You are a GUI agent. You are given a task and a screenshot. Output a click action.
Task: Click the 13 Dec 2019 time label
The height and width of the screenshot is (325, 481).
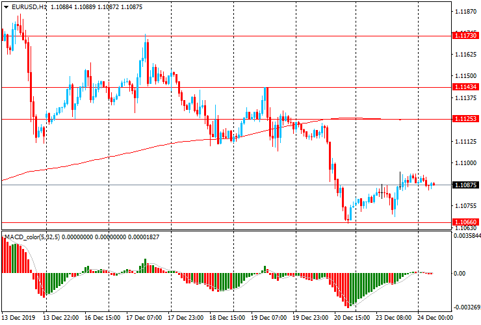(19, 317)
